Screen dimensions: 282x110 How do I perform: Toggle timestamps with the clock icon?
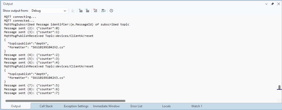coord(111,11)
